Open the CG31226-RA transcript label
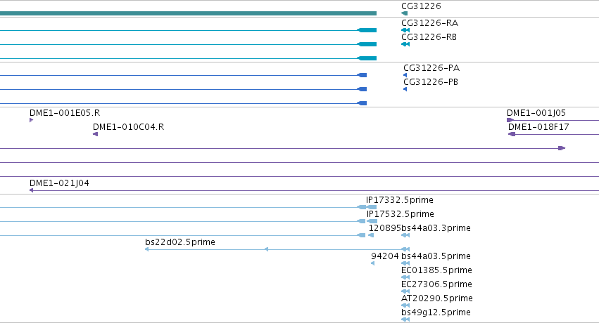 coord(430,23)
